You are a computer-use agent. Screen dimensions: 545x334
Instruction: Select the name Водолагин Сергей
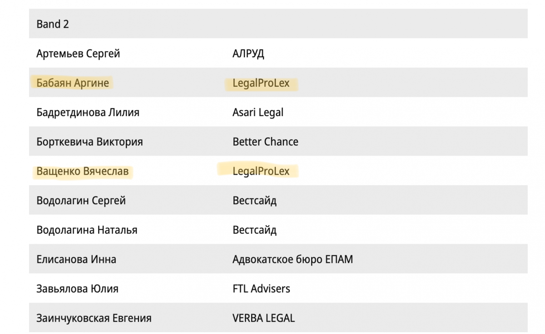tap(81, 201)
